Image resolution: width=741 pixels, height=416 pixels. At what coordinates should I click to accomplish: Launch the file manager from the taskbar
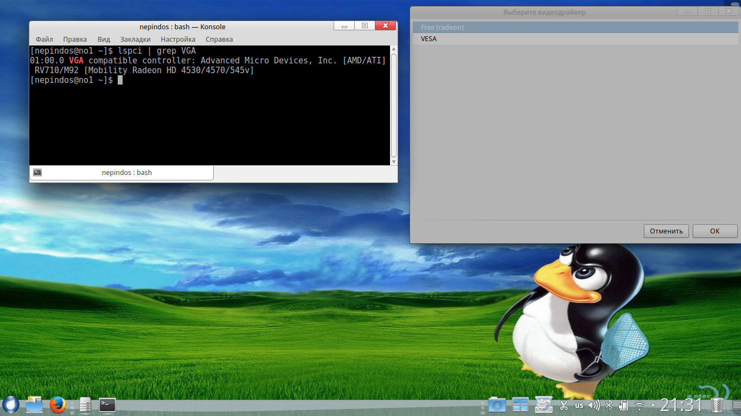(34, 405)
